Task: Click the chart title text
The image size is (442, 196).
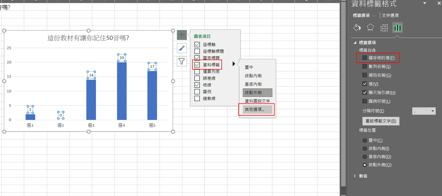Action: (90, 38)
